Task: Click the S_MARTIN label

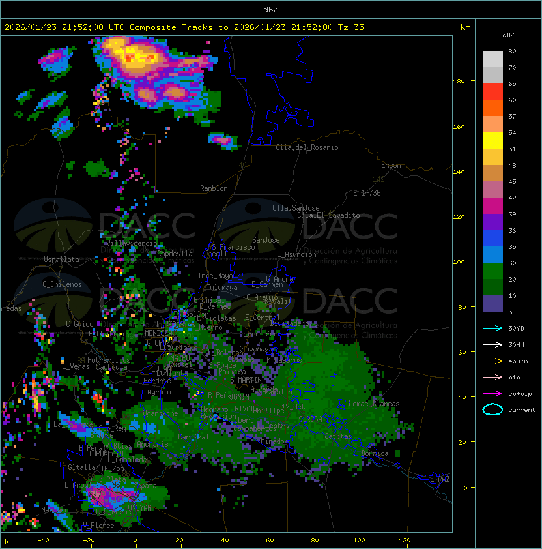Action: coord(246,380)
